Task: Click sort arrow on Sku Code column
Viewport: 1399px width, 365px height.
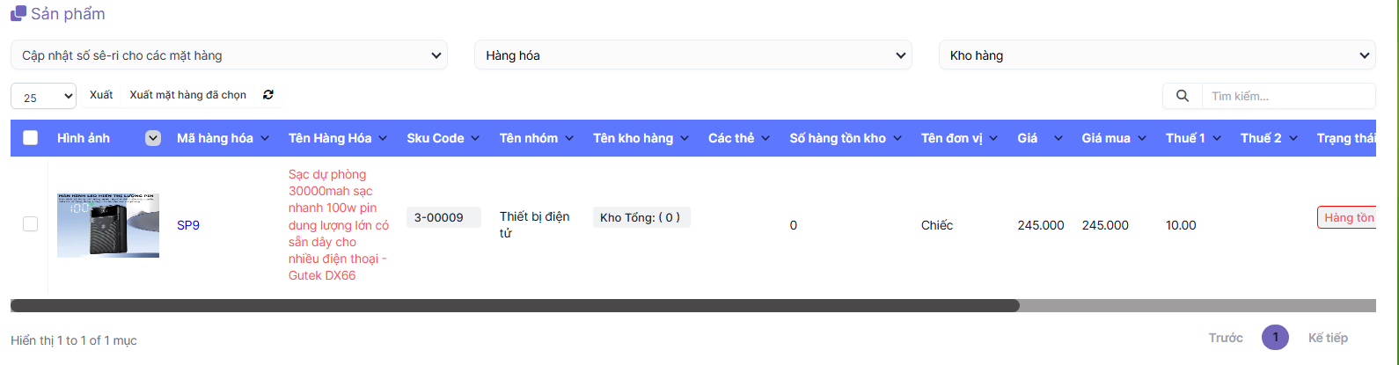Action: (476, 138)
